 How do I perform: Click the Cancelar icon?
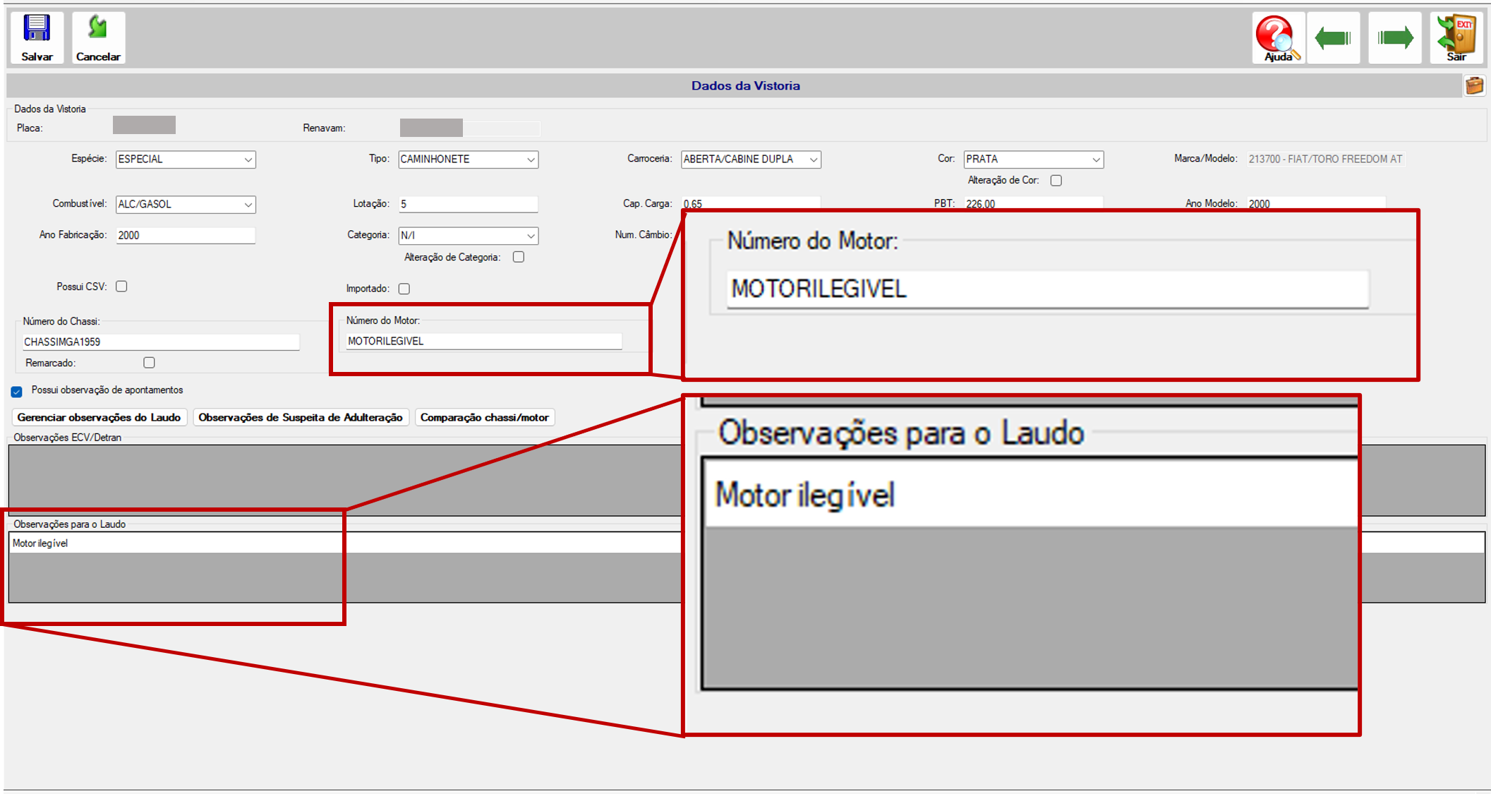(x=98, y=38)
